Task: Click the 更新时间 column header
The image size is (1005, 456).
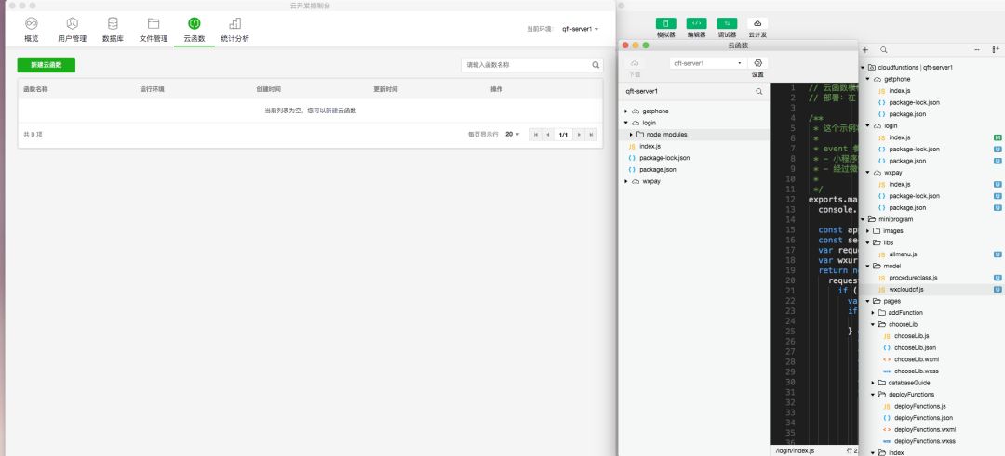Action: [385, 89]
